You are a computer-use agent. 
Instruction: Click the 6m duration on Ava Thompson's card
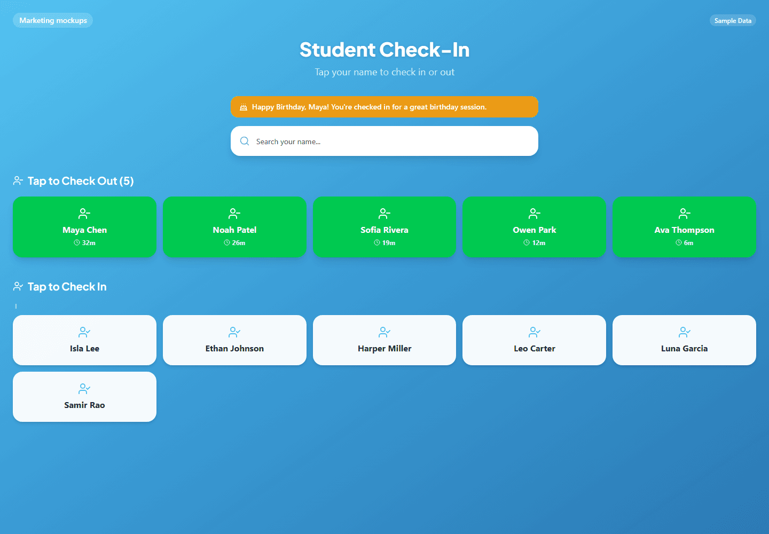(689, 243)
